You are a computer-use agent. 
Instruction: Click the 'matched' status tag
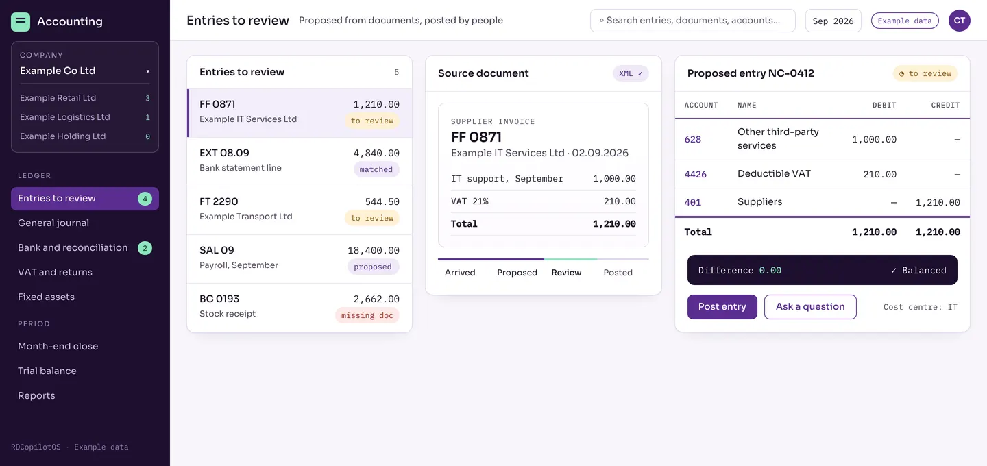(376, 169)
